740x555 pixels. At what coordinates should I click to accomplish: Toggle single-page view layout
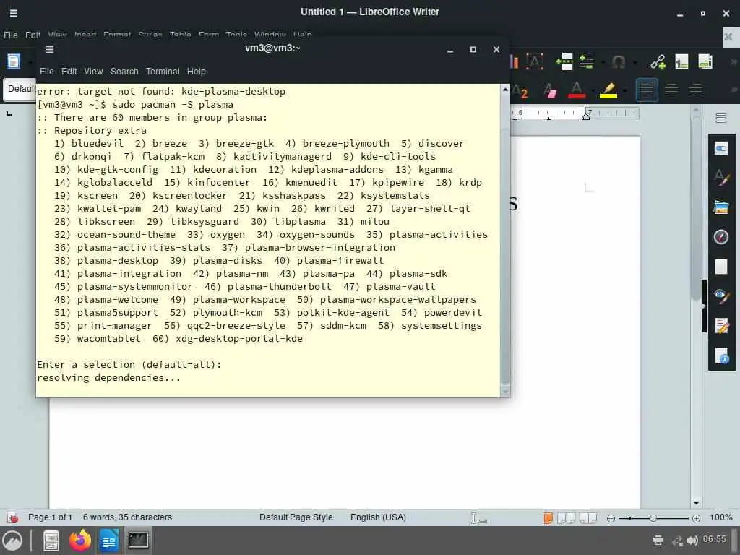(548, 517)
